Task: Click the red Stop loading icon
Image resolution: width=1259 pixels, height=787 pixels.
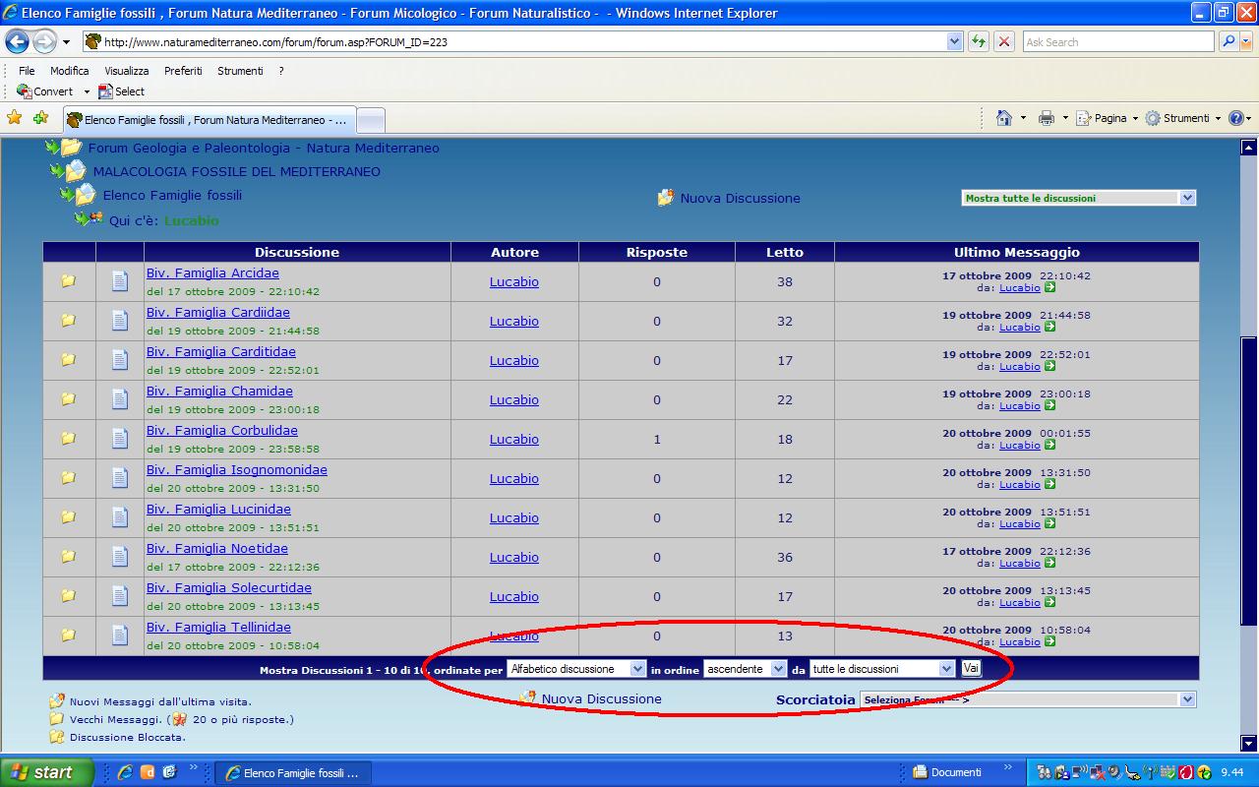Action: 1004,41
